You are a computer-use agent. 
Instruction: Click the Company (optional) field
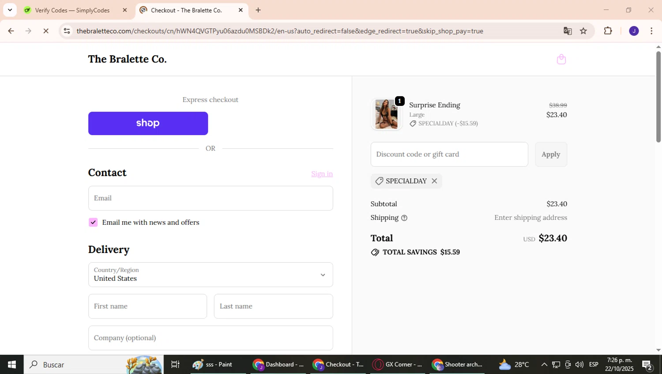point(211,338)
